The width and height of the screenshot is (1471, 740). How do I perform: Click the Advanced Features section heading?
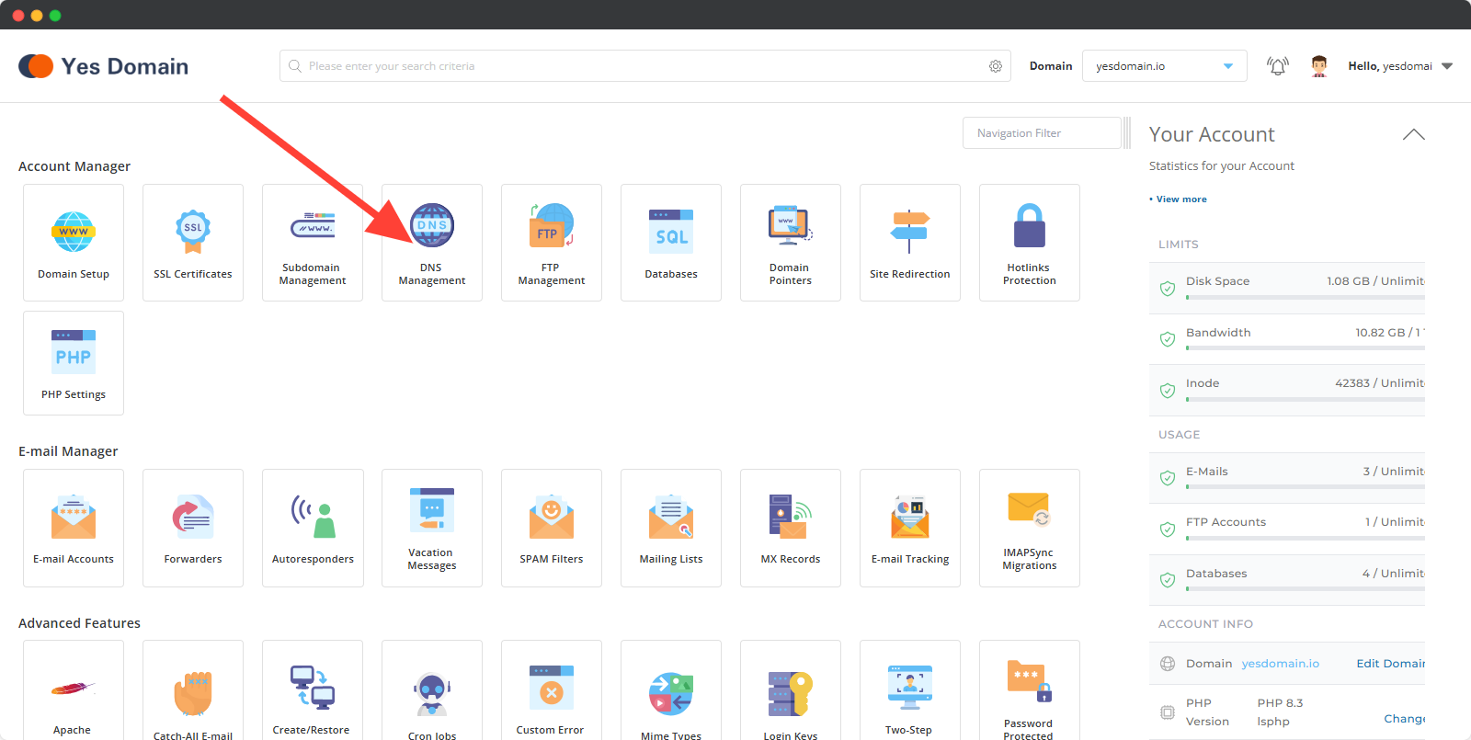[79, 623]
